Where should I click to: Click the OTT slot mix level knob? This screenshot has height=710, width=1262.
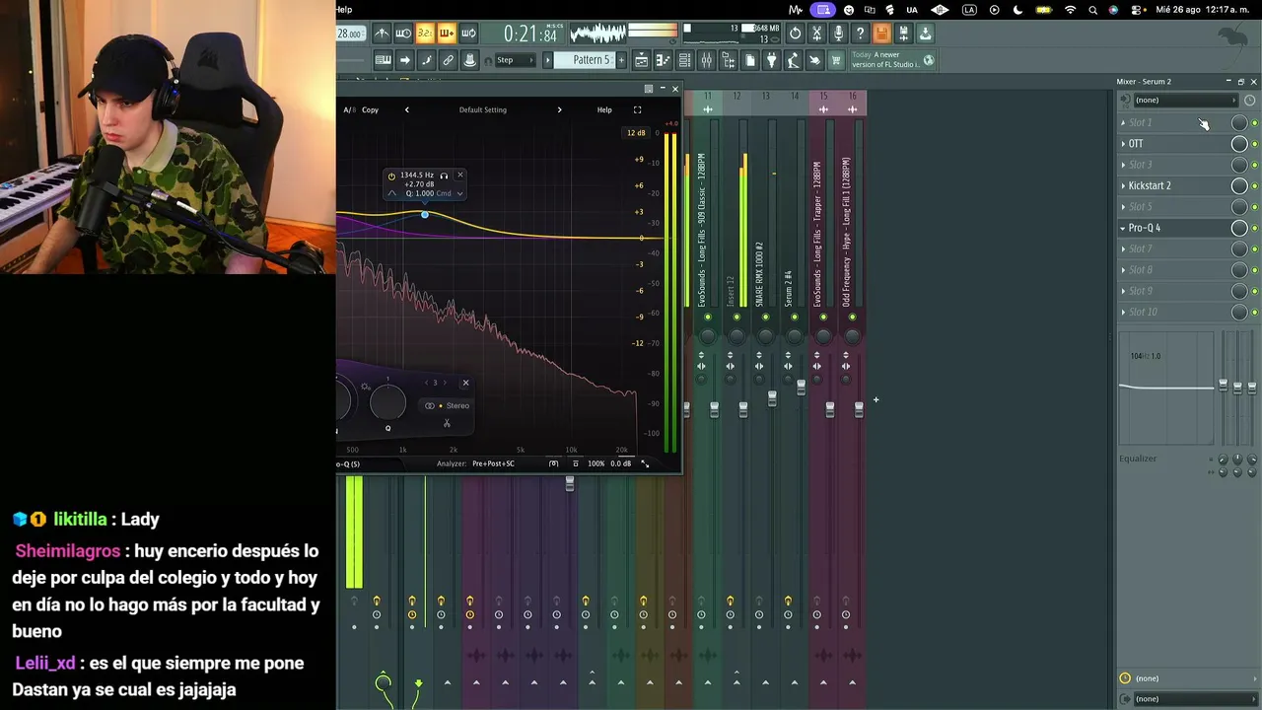click(x=1239, y=144)
